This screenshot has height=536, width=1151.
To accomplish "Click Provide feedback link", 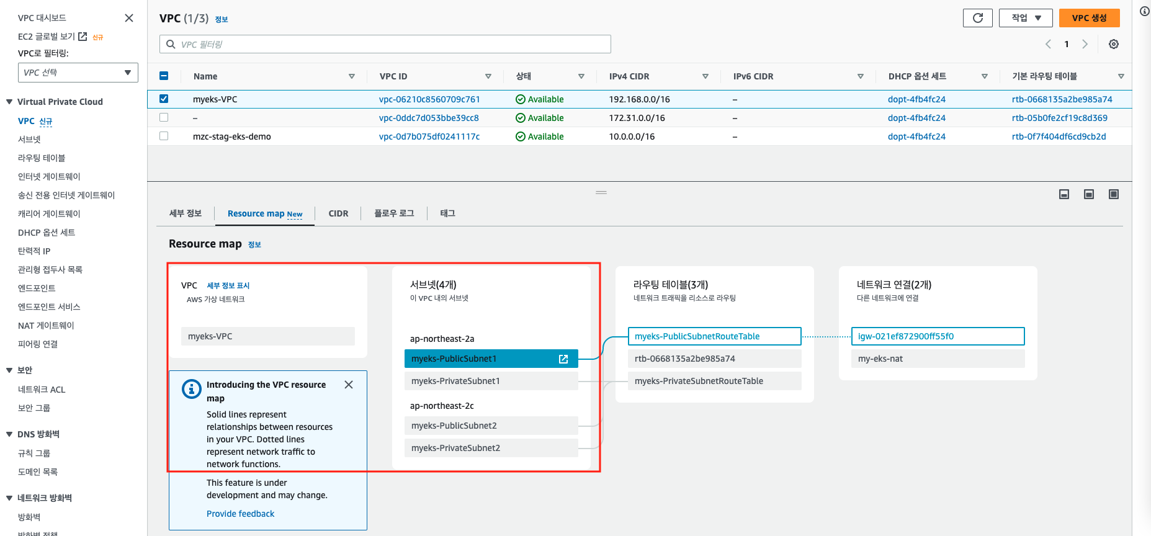I will (x=240, y=514).
